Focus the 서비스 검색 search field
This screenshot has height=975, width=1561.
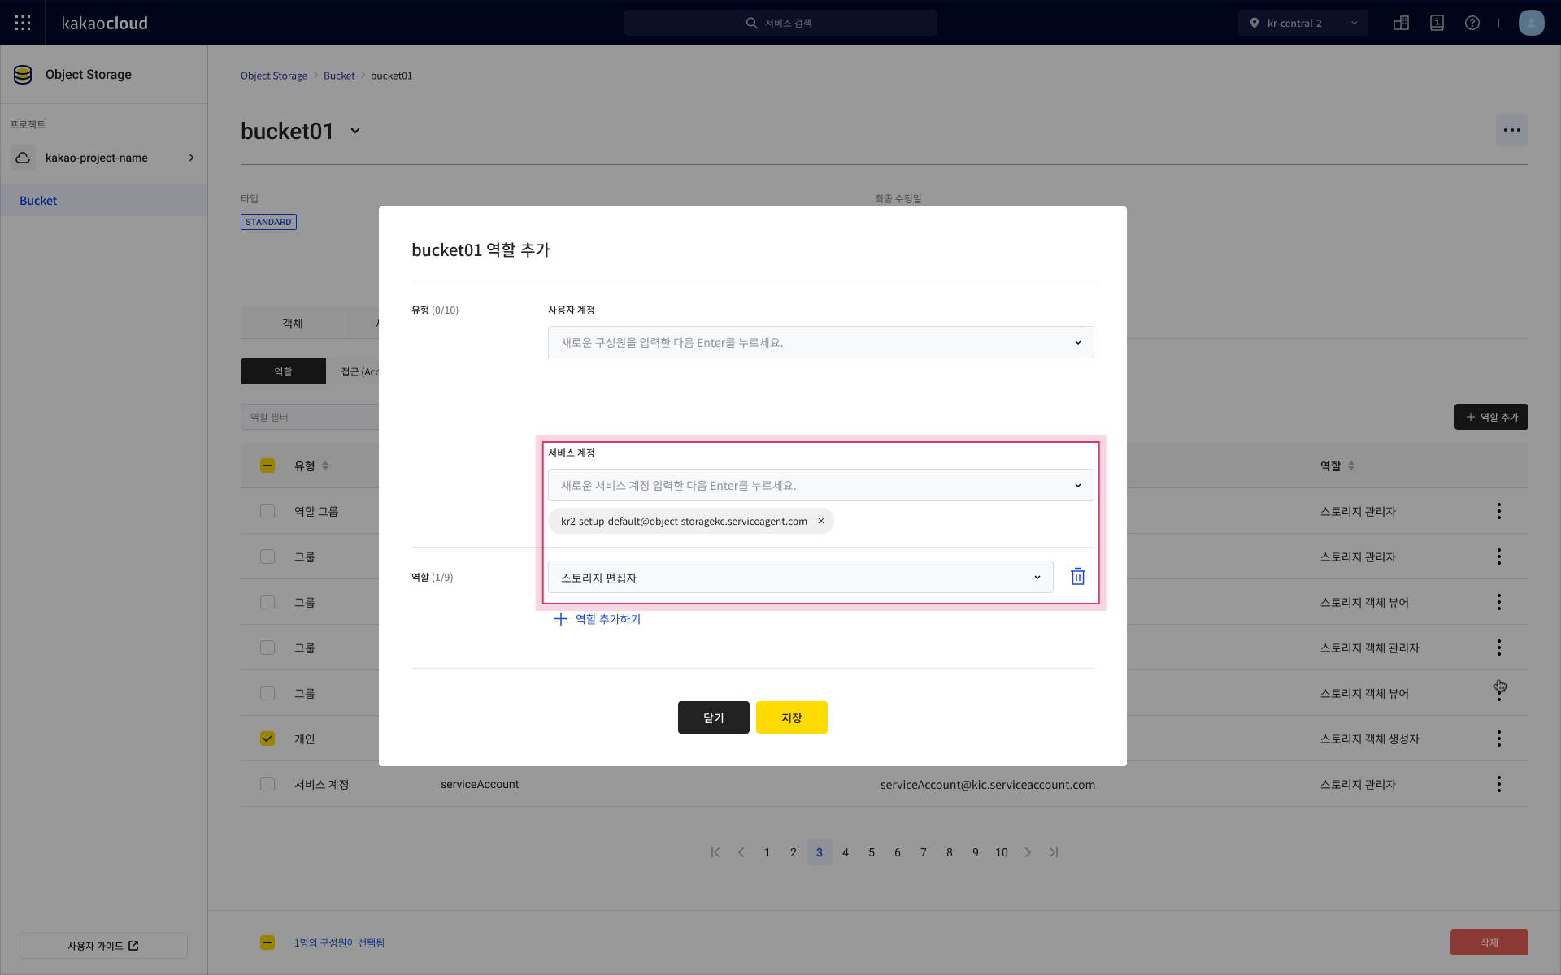pyautogui.click(x=780, y=23)
